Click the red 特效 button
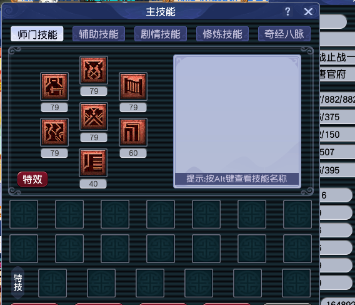Image resolution: width=355 pixels, height=305 pixels. 32,179
